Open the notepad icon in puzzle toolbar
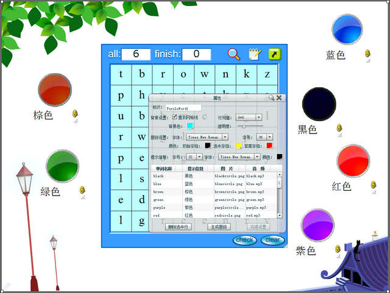This screenshot has width=390, height=293. pos(255,54)
